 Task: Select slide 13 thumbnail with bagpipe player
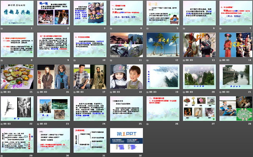pos(199,45)
